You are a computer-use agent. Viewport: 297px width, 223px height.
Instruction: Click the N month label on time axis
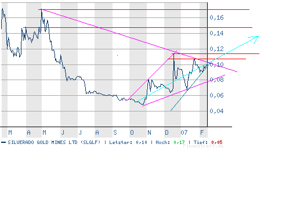149,132
